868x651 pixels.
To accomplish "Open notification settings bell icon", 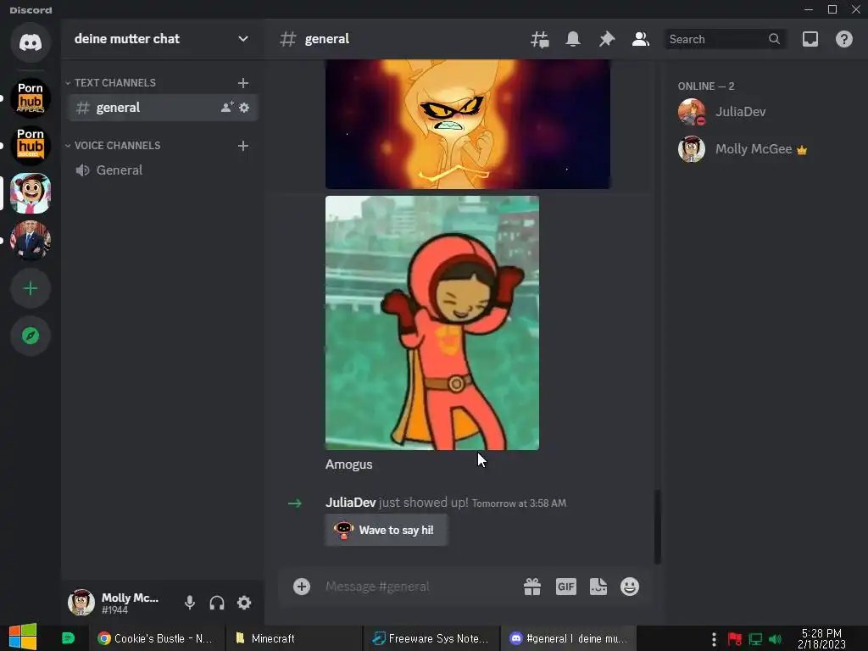I will pos(573,39).
